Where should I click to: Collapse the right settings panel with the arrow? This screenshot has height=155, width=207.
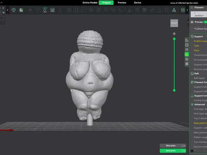point(188,22)
